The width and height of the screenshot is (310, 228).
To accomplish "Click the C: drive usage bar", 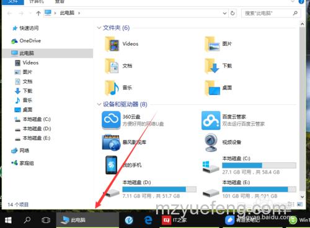I will [259, 165].
